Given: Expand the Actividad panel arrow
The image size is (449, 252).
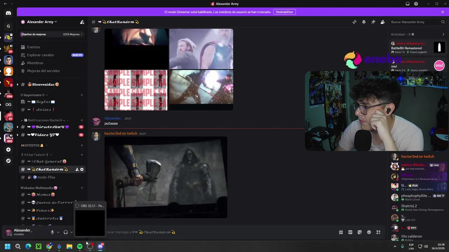Looking at the screenshot, I should pos(443,34).
